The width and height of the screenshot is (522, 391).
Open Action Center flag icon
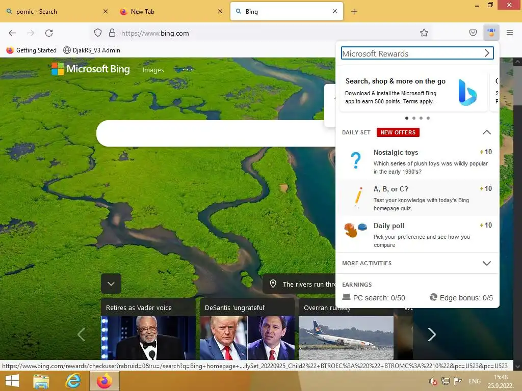[x=458, y=381]
